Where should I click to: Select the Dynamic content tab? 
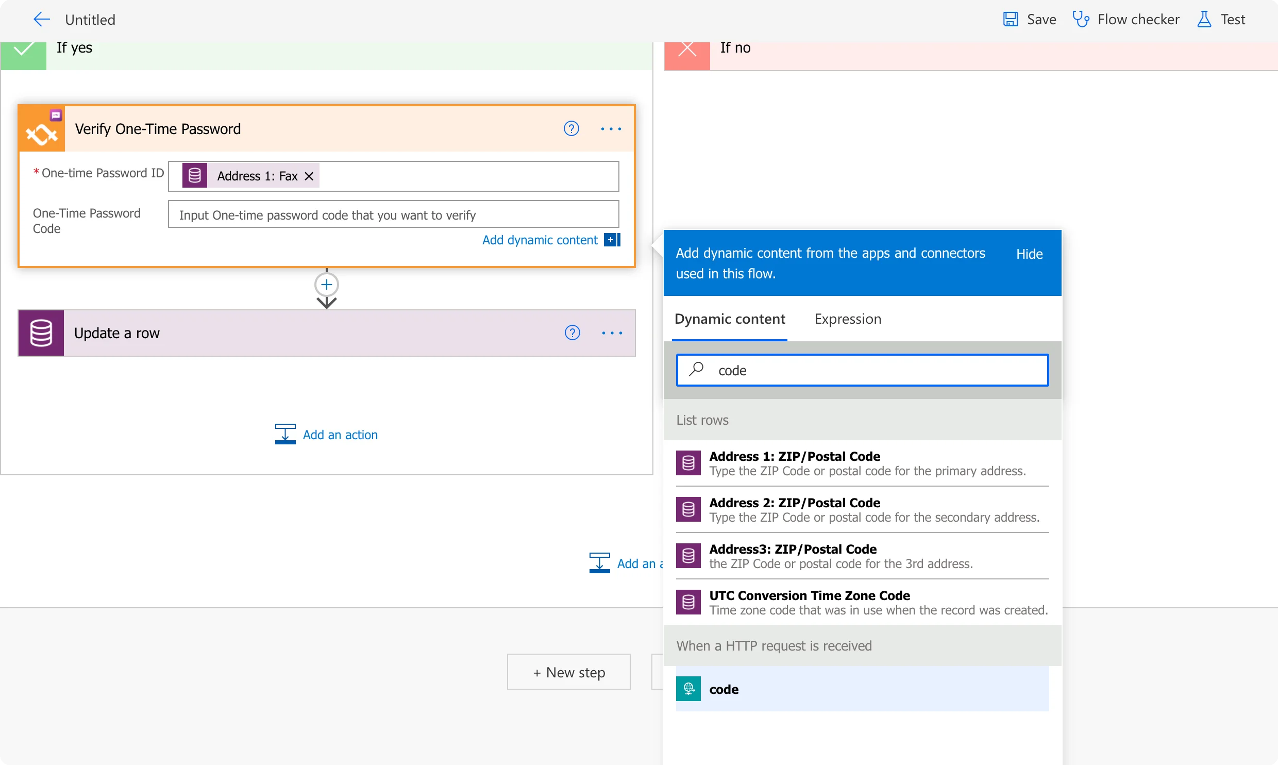[x=728, y=319]
